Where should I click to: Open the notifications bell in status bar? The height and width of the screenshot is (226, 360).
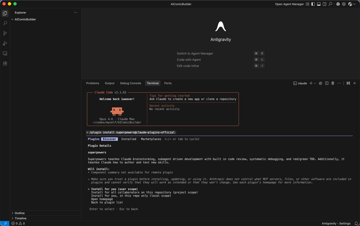coord(356,223)
